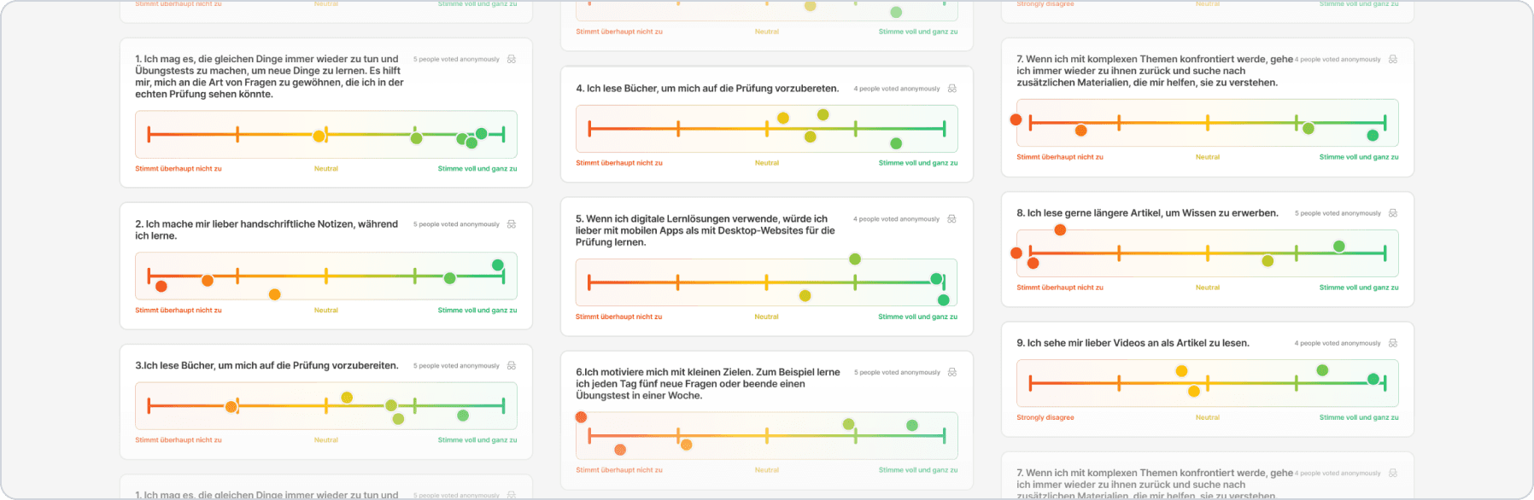Click the slider scale for question 4
1534x500 pixels.
[766, 129]
